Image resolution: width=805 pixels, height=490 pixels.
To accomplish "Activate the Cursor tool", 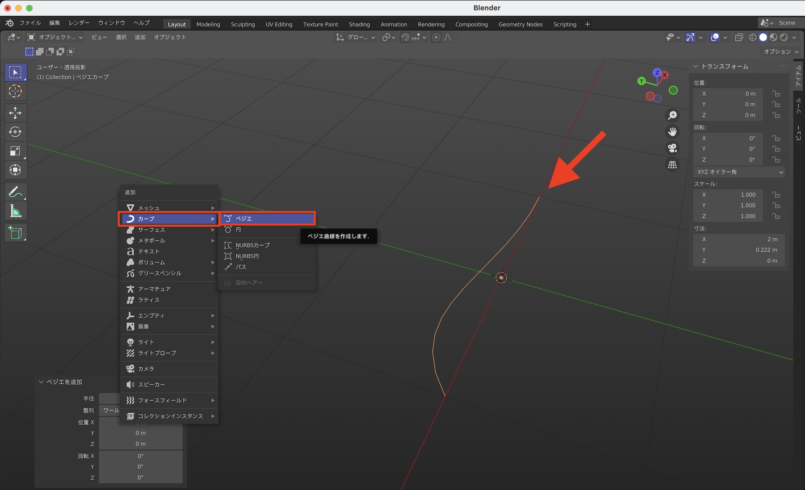I will click(x=15, y=91).
